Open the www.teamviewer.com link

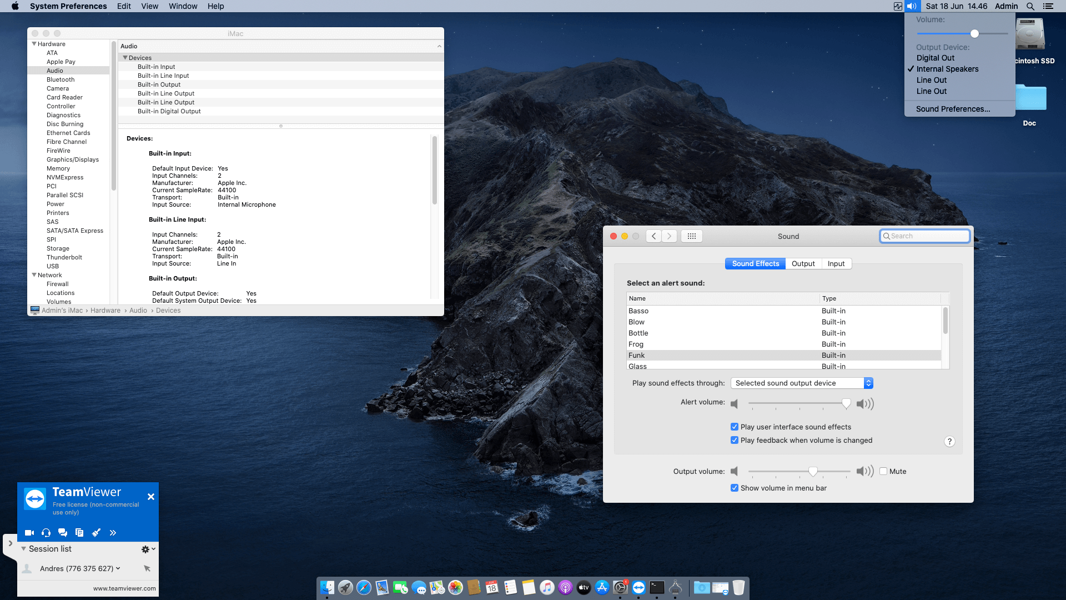[x=123, y=588]
